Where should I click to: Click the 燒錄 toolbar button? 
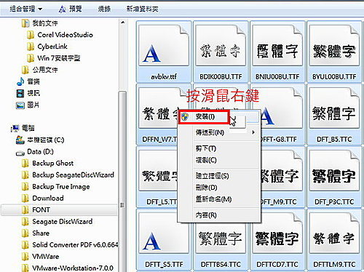pos(104,9)
